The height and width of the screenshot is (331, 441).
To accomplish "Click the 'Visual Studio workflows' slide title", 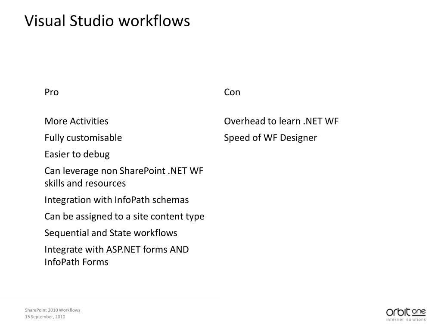I will pos(107,21).
